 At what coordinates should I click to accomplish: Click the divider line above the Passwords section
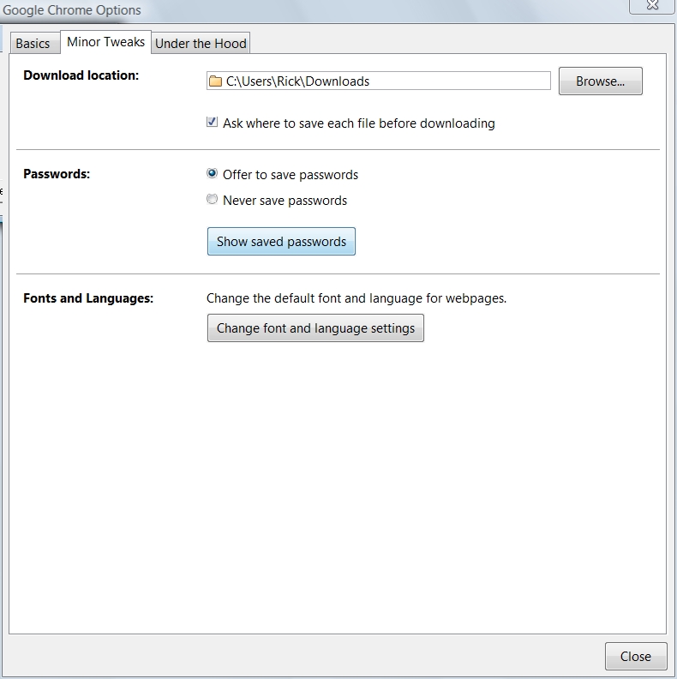338,149
